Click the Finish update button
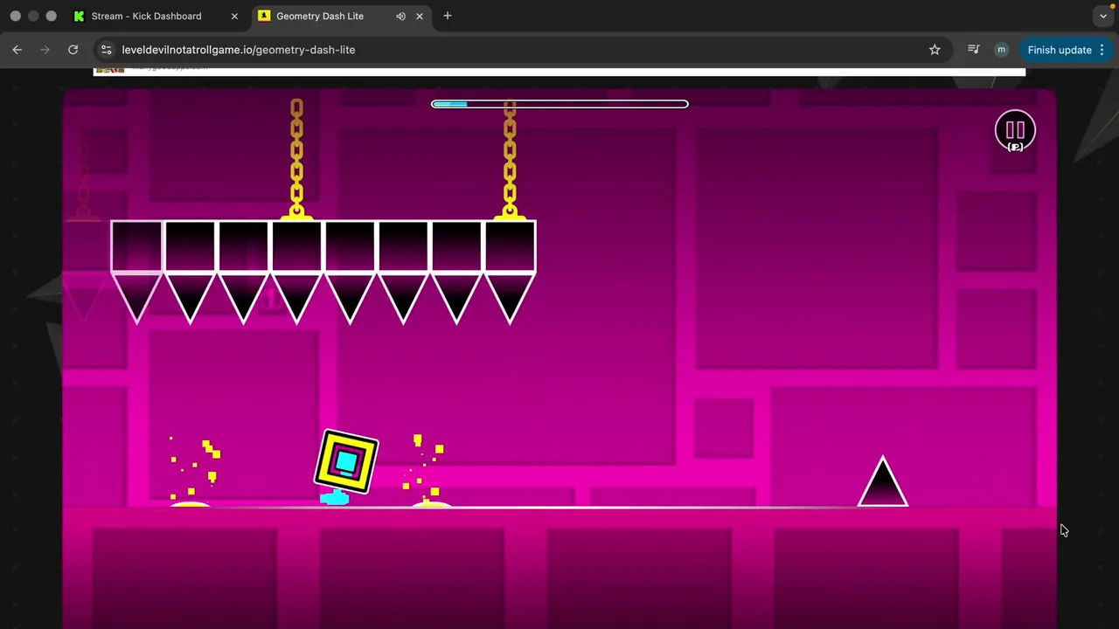The height and width of the screenshot is (629, 1119). click(x=1060, y=50)
